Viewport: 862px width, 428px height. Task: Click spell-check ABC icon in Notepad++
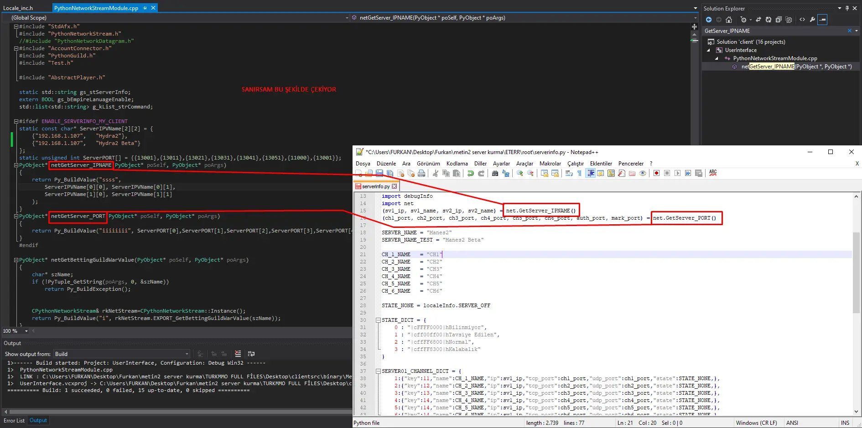(713, 173)
